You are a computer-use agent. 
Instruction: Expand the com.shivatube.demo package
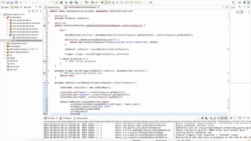[7, 20]
